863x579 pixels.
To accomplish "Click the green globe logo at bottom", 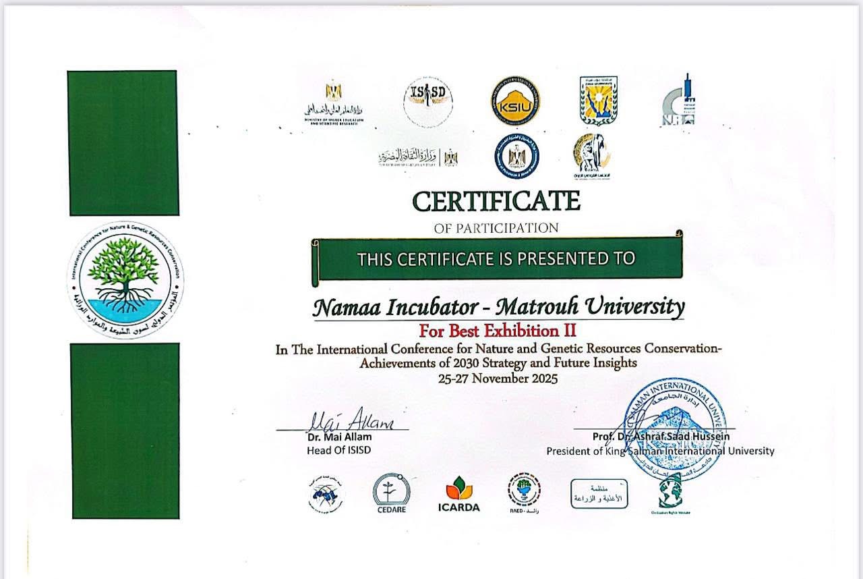I will pos(669,493).
